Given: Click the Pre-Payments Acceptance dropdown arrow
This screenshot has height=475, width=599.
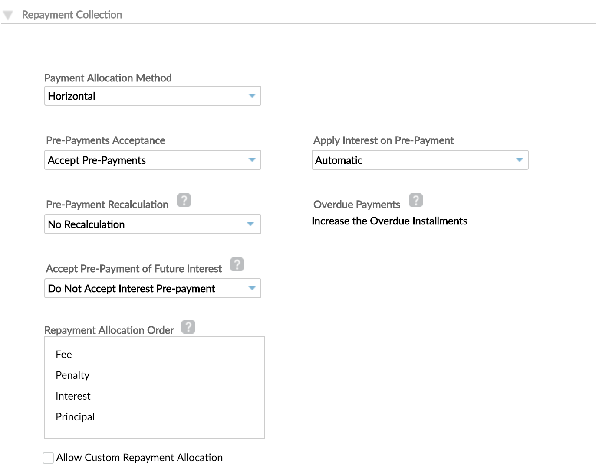Looking at the screenshot, I should point(252,160).
